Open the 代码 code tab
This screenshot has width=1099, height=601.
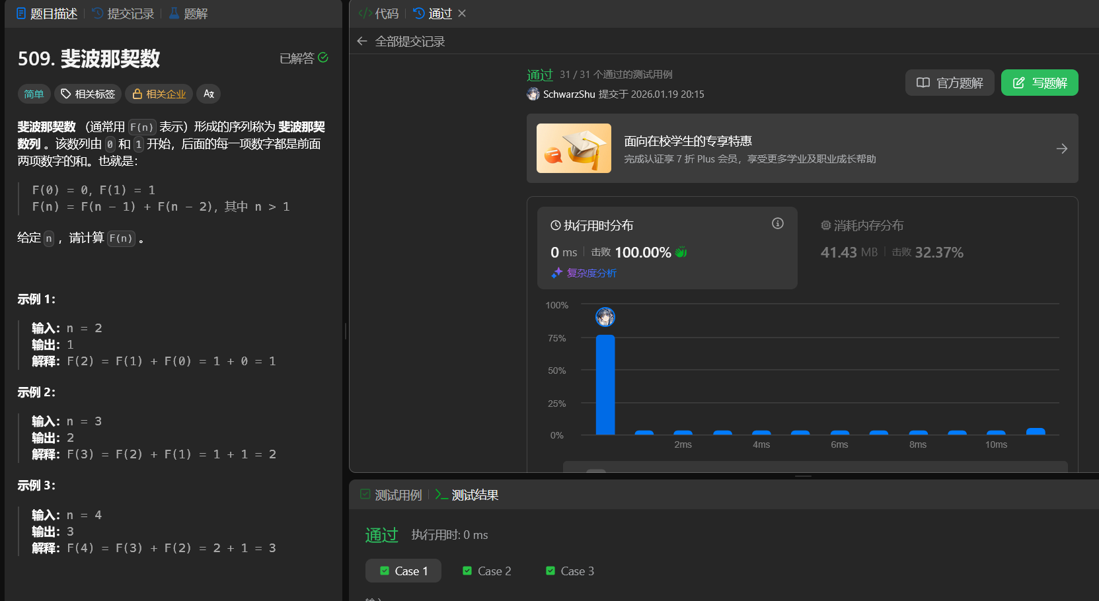379,13
